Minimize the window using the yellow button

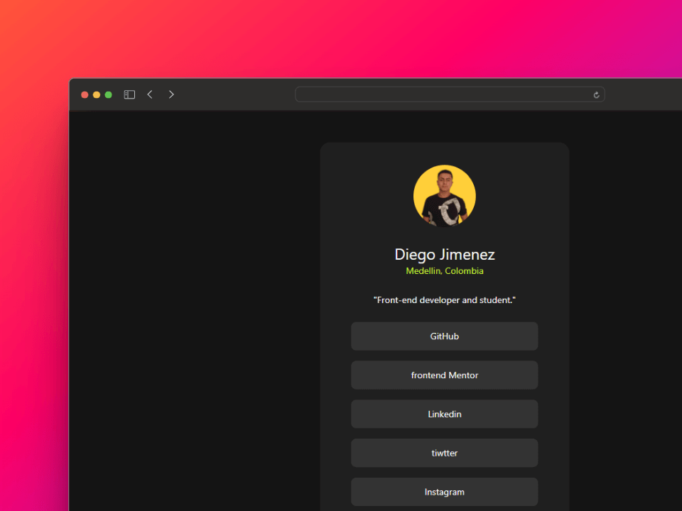pyautogui.click(x=97, y=94)
